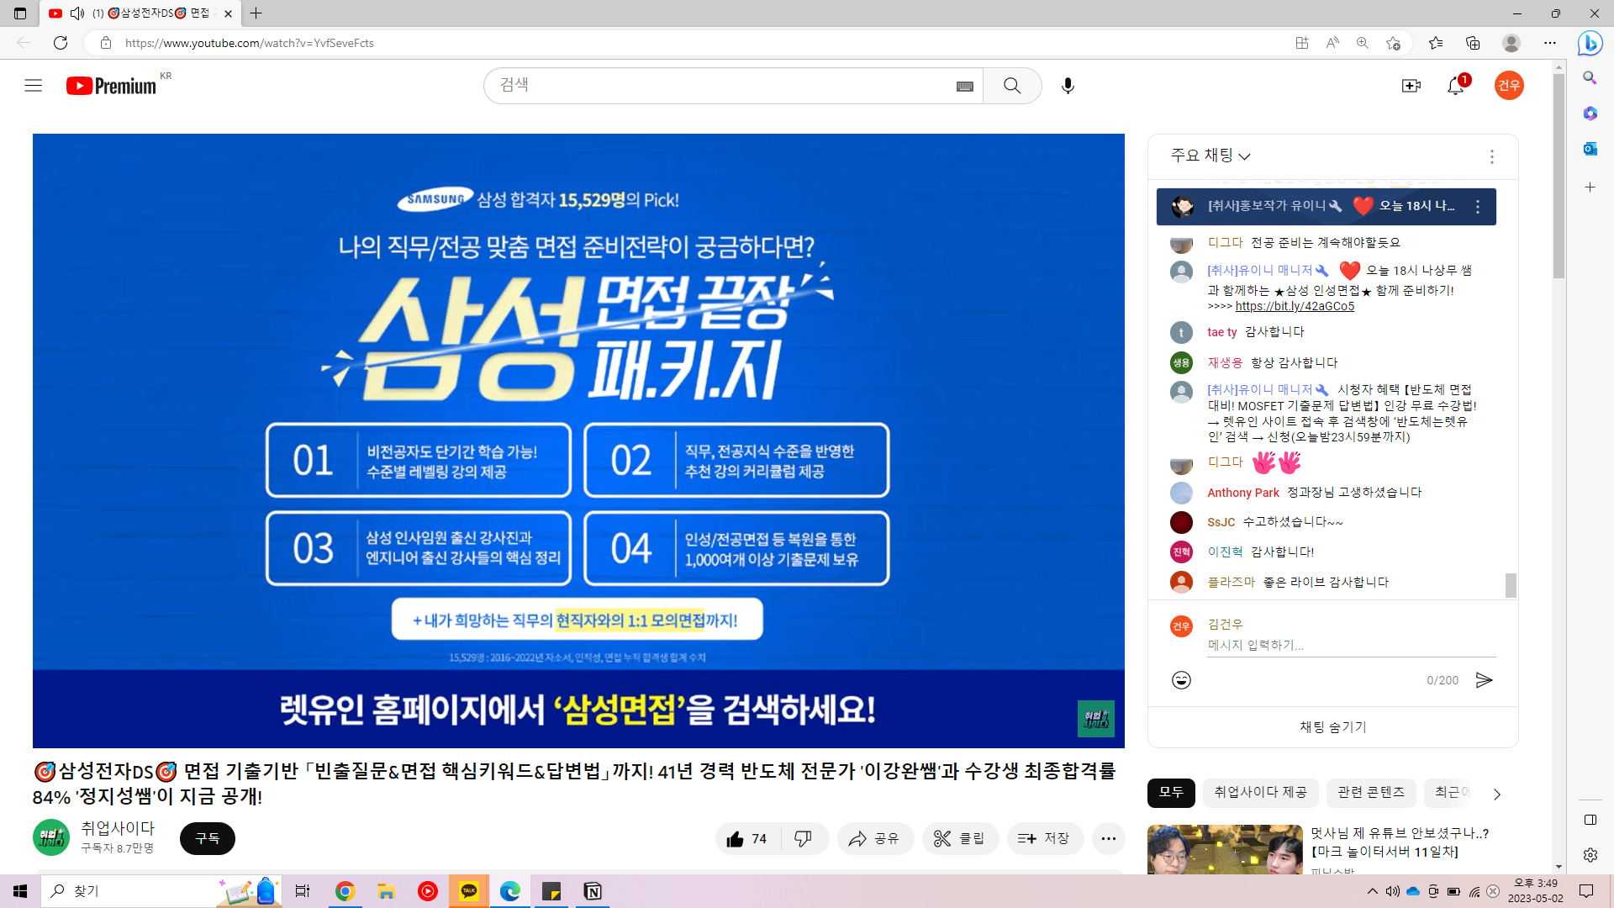Open browser Collections
This screenshot has height=908, width=1614.
(1473, 43)
